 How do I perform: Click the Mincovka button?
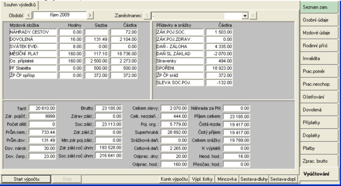point(227,179)
